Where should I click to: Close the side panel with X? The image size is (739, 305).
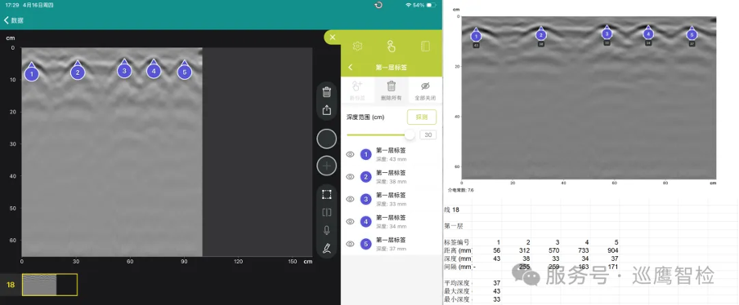[332, 38]
